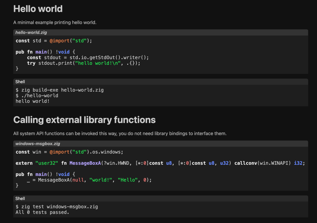Click the "All system API functions" paragraph
Image resolution: width=317 pixels, height=223 pixels.
tap(120, 134)
